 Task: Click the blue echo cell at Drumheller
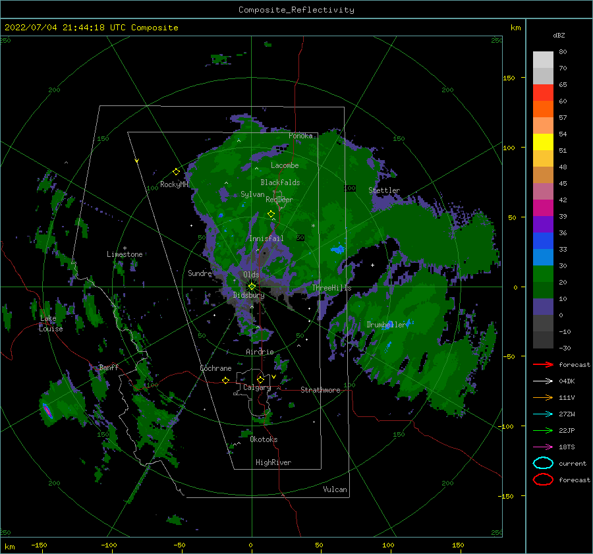tap(387, 325)
